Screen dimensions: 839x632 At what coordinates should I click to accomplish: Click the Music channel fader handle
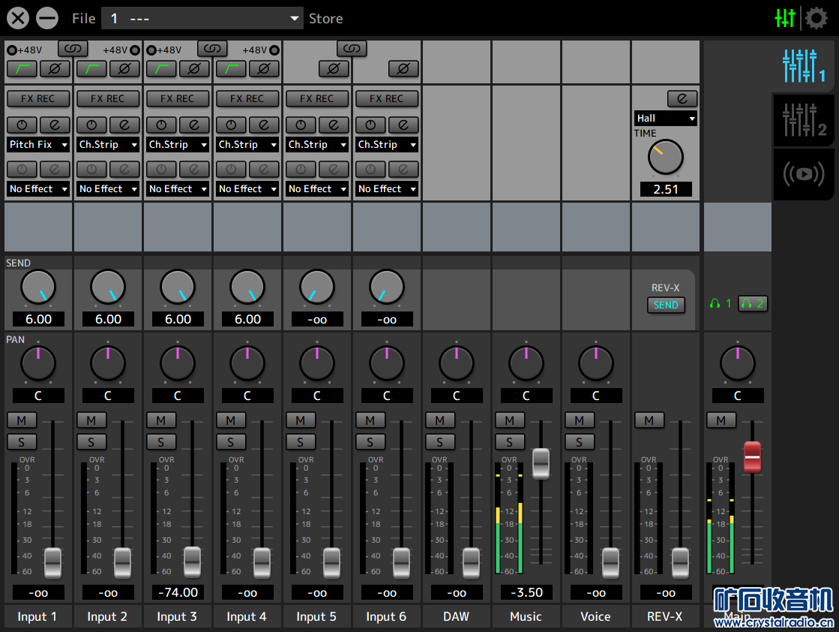[x=541, y=463]
